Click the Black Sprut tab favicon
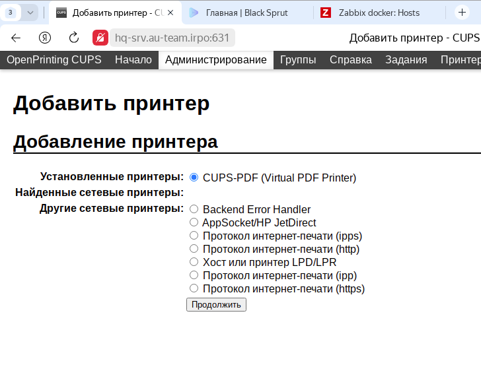 [x=193, y=13]
